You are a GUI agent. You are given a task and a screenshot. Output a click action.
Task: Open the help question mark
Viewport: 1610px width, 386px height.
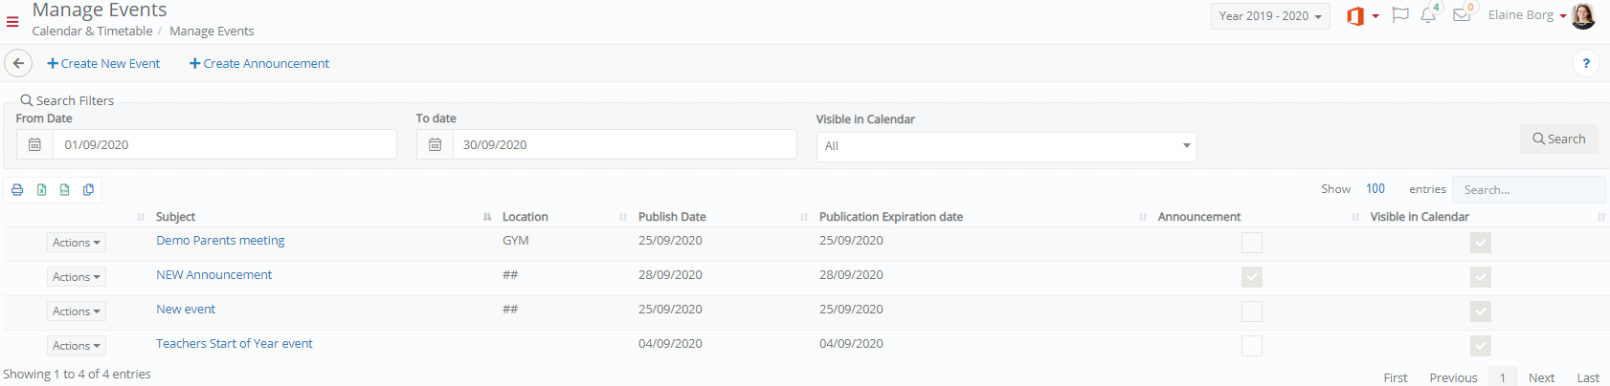point(1586,63)
